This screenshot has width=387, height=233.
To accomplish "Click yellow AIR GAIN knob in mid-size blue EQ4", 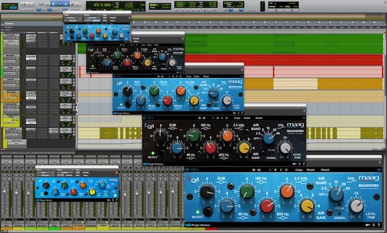I will pos(194,100).
